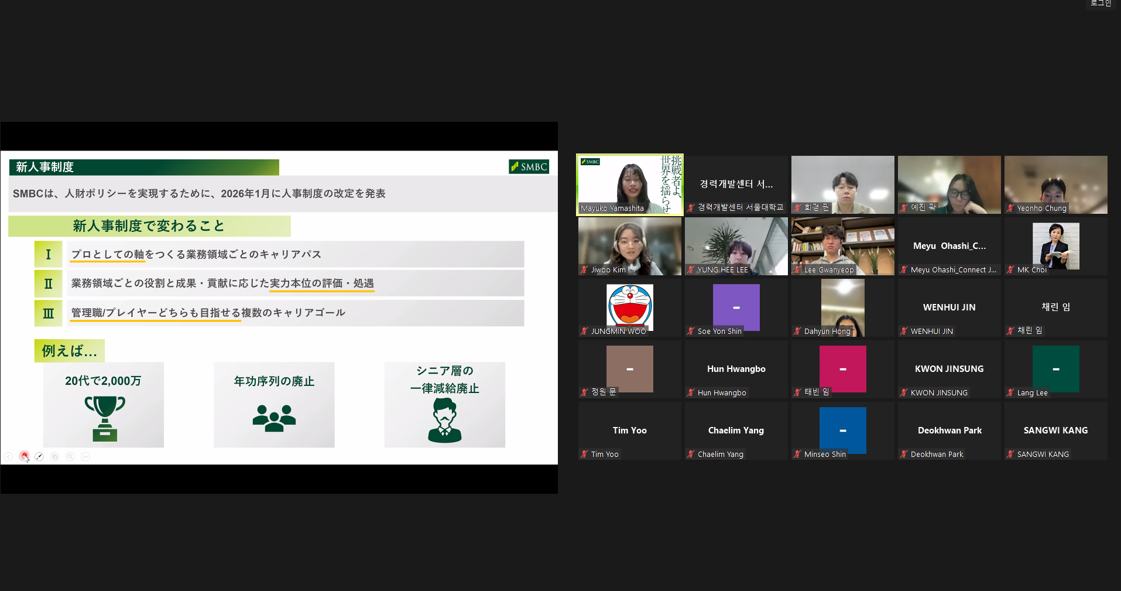Click the large Chaelim Yang name in tile
1121x591 pixels.
point(736,431)
